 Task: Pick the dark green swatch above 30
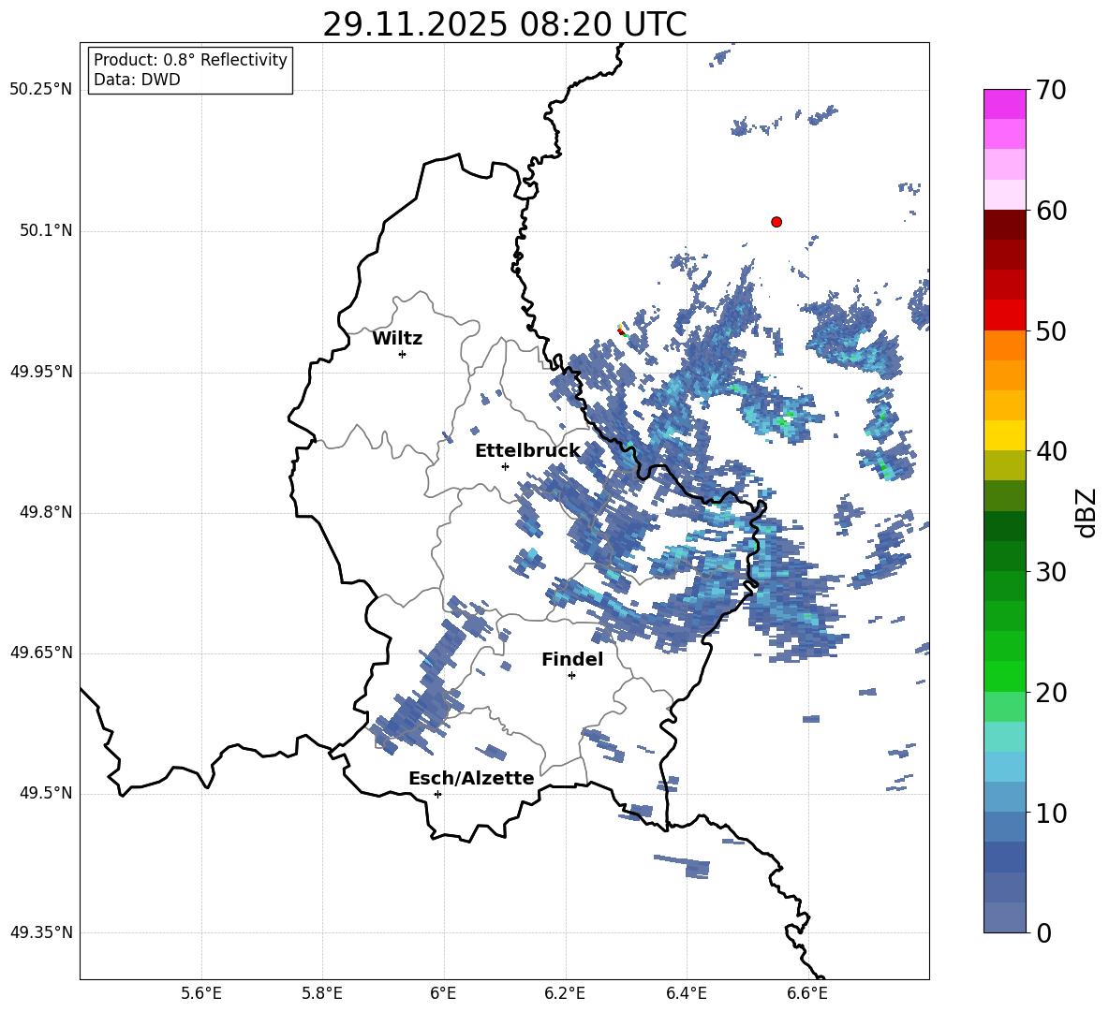1004,526
